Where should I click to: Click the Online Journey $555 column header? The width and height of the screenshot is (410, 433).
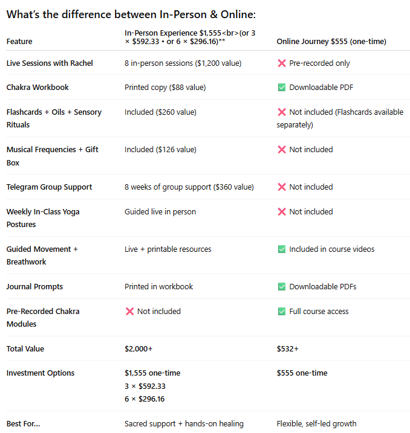click(x=331, y=42)
